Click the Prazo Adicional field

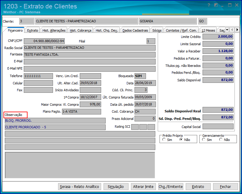point(145,119)
